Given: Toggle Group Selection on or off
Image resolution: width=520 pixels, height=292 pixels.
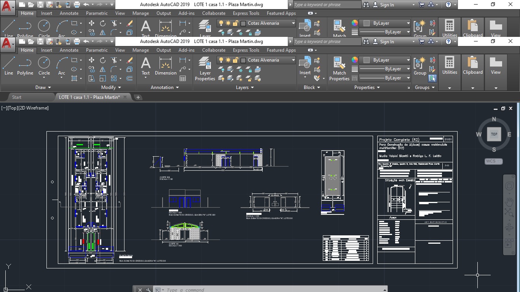Looking at the screenshot, I should pos(432,78).
